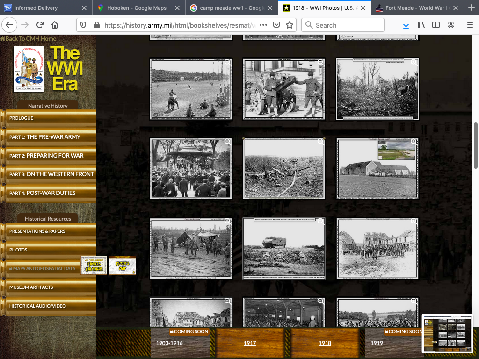Open the Museum Artifacts section
This screenshot has width=479, height=359.
[31, 287]
